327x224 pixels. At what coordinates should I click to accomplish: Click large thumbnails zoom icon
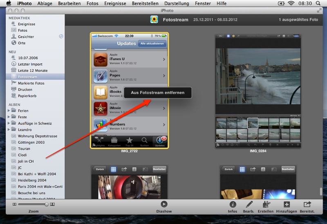pos(52,204)
